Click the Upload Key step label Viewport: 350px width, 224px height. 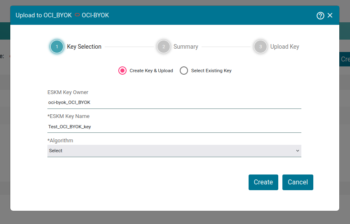(284, 47)
